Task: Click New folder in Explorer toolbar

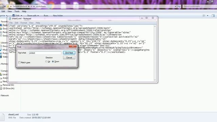Action: coord(58,16)
